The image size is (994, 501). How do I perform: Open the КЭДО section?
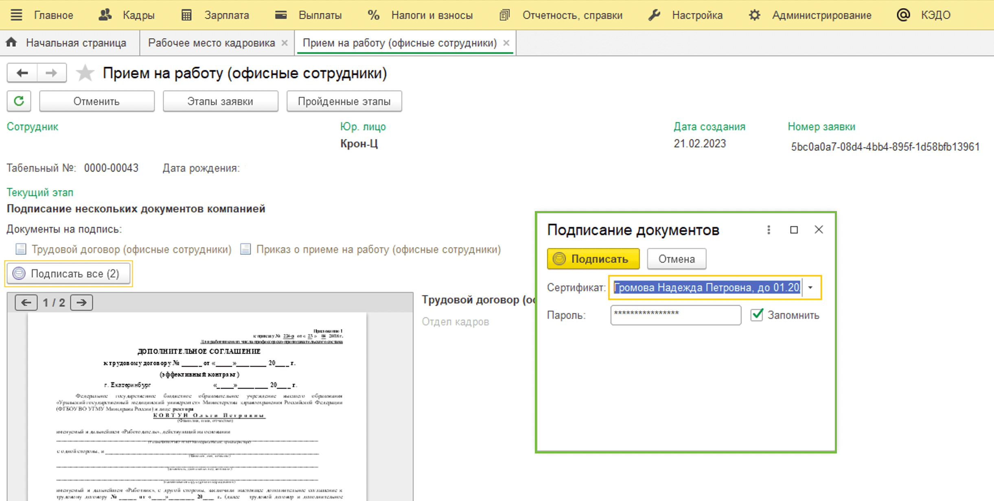(x=936, y=15)
